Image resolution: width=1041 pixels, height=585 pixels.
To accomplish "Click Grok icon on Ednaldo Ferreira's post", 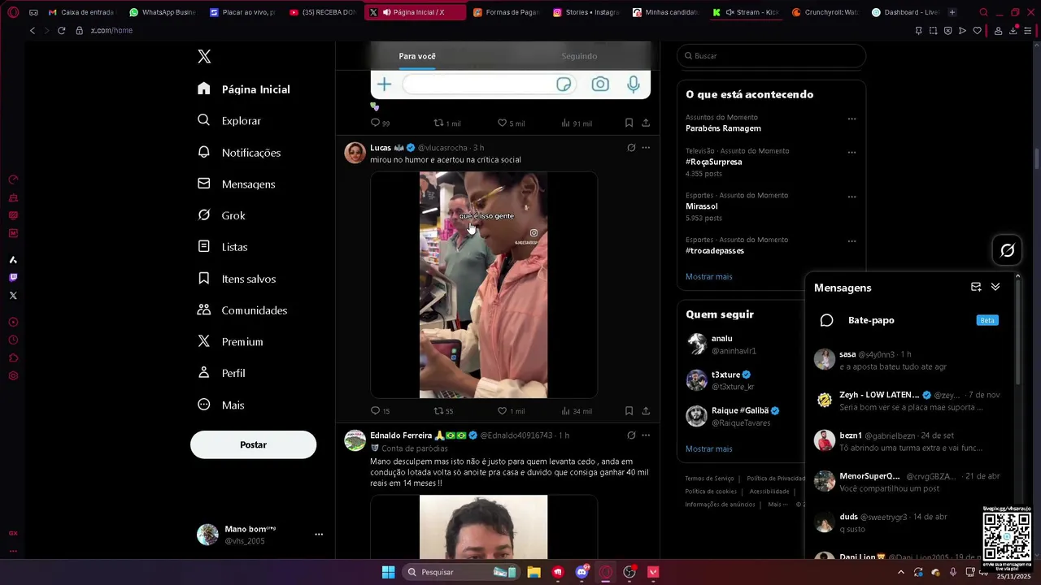I will [631, 435].
